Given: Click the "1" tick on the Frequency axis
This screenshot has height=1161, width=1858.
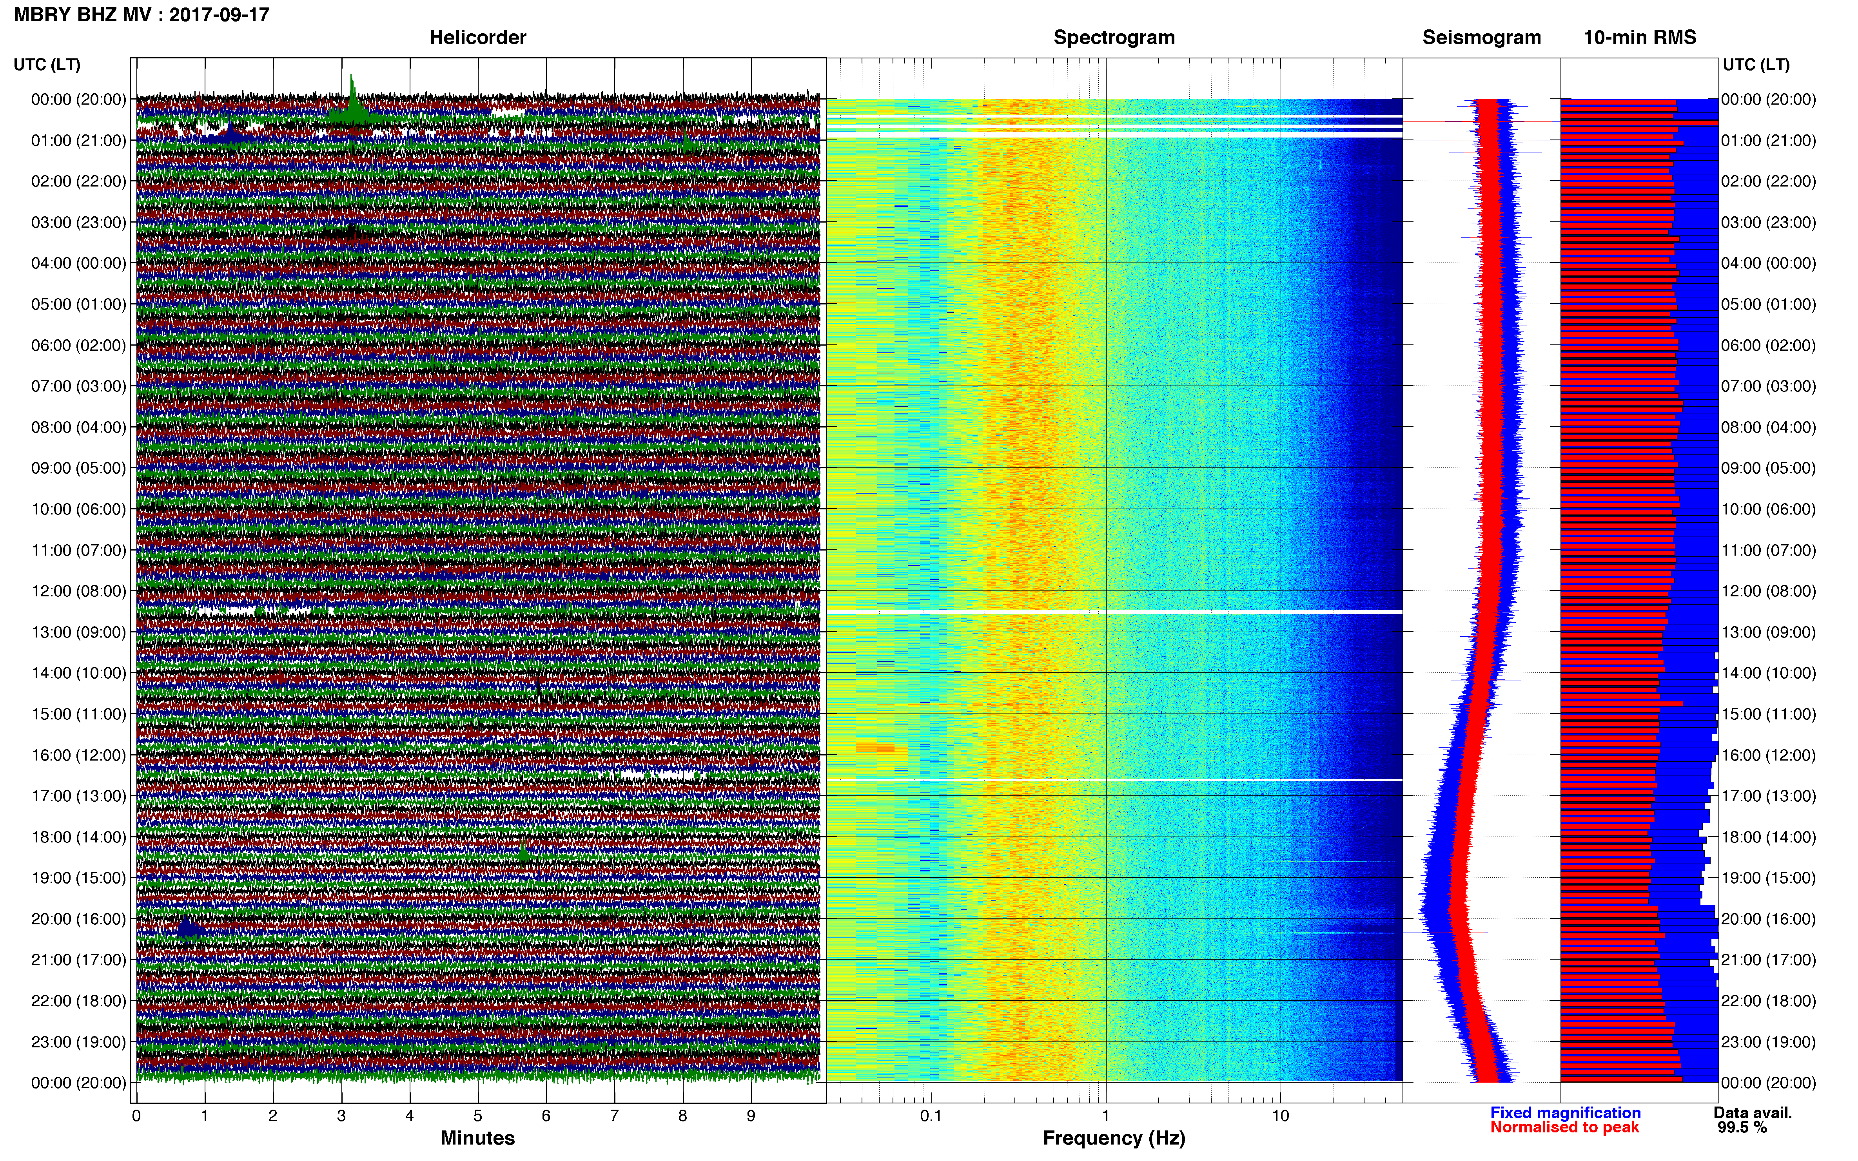Looking at the screenshot, I should pyautogui.click(x=1106, y=1116).
